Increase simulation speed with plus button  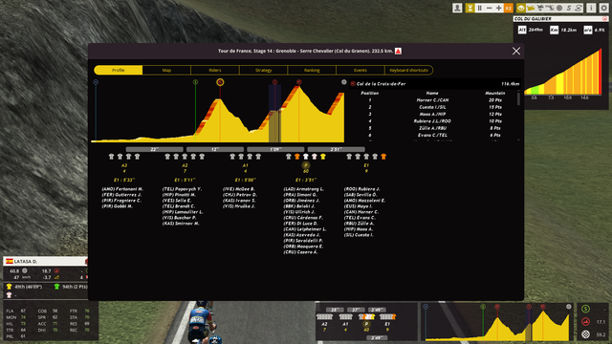[498, 8]
